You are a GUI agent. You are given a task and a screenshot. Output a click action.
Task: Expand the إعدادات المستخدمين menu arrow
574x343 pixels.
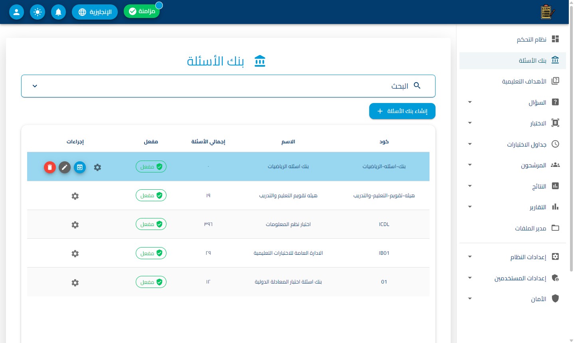click(x=470, y=278)
